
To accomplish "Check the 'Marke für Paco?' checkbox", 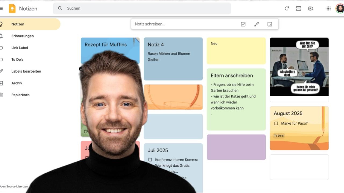I will point(276,123).
